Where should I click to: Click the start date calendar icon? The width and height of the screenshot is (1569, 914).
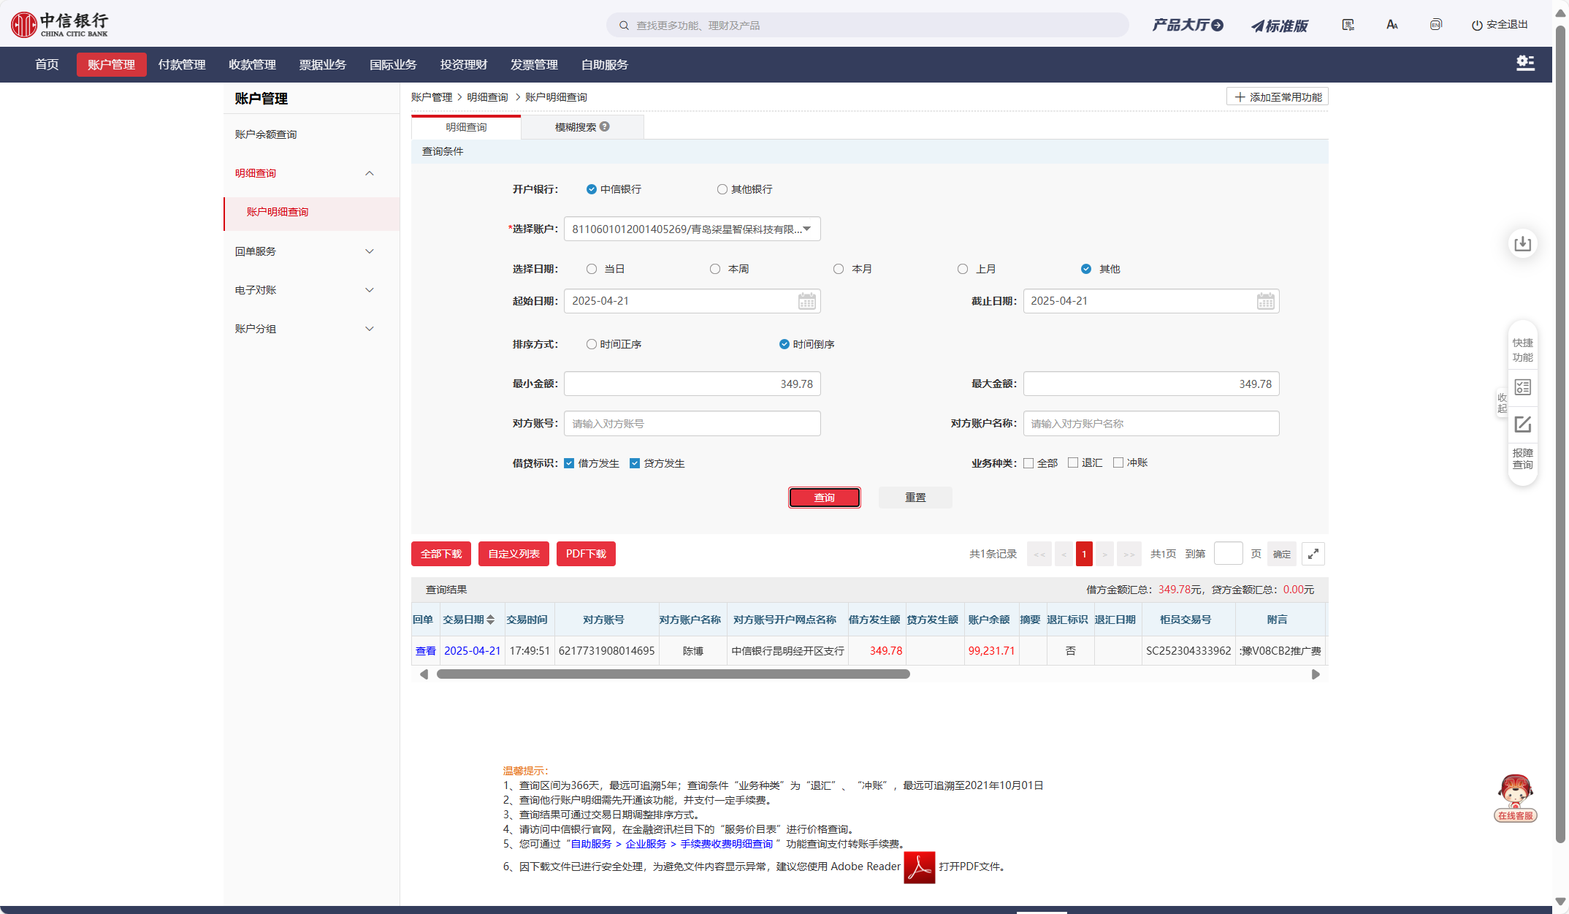[806, 301]
